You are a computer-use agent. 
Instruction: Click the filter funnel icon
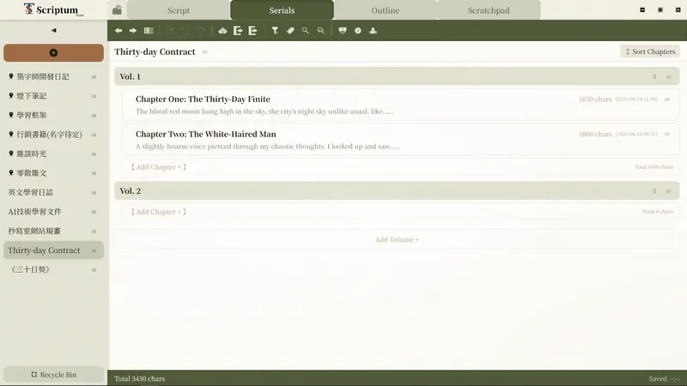click(275, 31)
